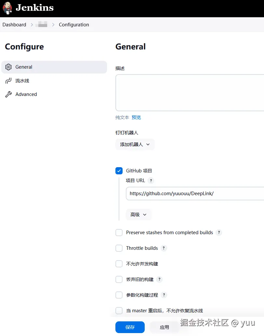Check 当 master 重启后不允许恢复流水线
Image resolution: width=264 pixels, height=336 pixels.
click(x=119, y=310)
